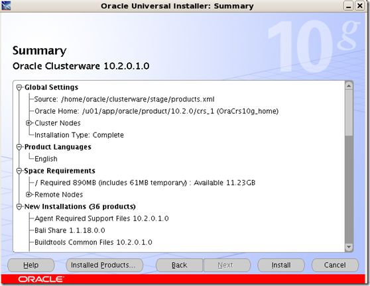Collapse the Space Requirements node
Viewport: 370px width, 286px height.
point(19,171)
